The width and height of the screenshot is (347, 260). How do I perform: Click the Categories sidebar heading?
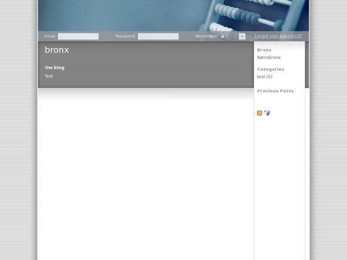271,69
